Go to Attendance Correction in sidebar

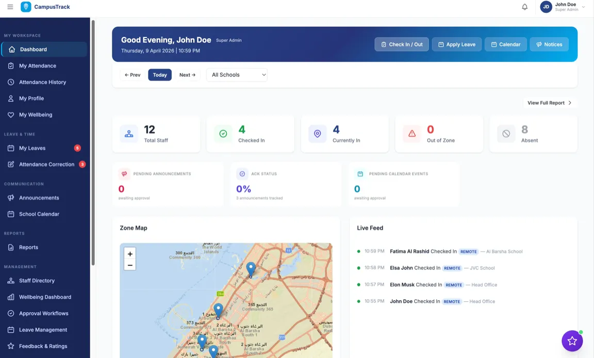[46, 165]
